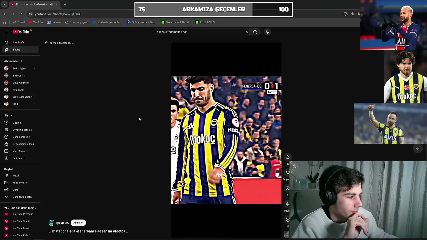427x240 pixels.
Task: Open Oynatma listeleri playlists
Action: pyautogui.click(x=20, y=130)
